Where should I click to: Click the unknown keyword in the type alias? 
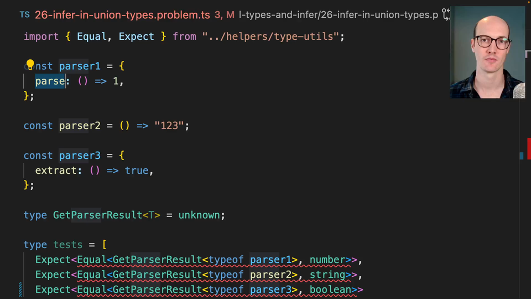tap(200, 215)
